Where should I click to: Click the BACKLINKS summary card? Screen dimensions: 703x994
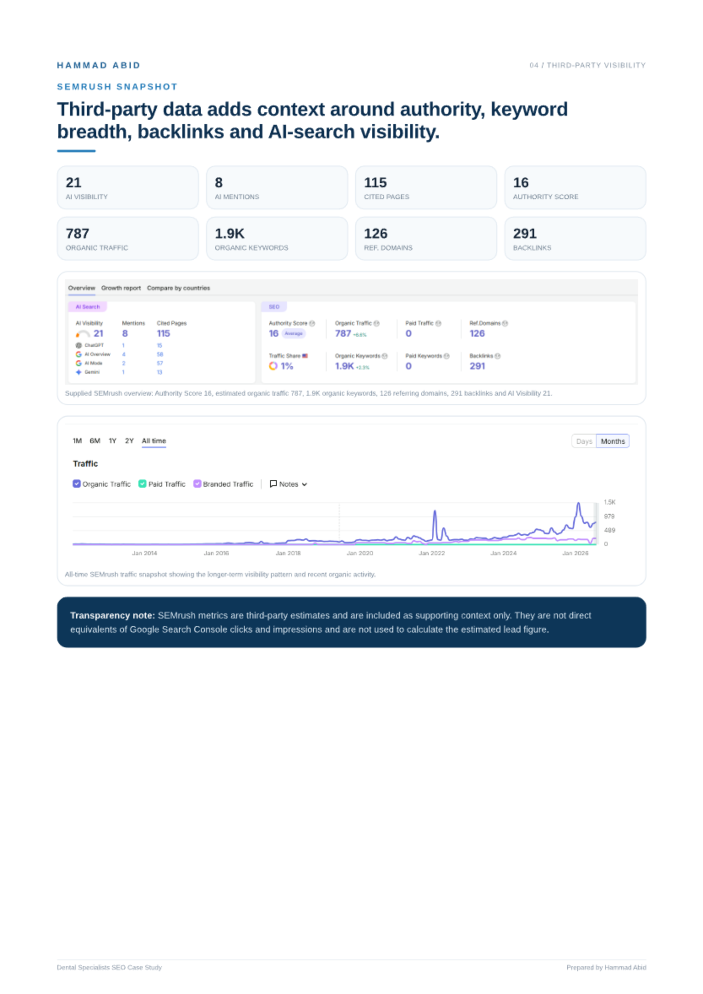pyautogui.click(x=575, y=238)
